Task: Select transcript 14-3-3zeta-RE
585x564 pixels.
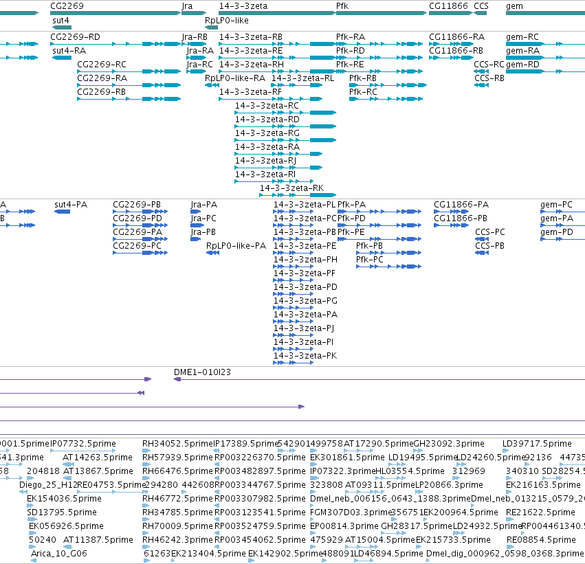Action: click(x=277, y=58)
